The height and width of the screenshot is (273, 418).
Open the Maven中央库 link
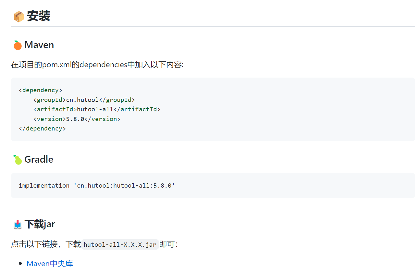[50, 263]
